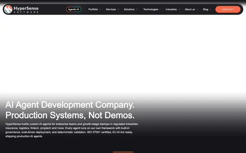Expand the chevron next to Solutions

137,9
